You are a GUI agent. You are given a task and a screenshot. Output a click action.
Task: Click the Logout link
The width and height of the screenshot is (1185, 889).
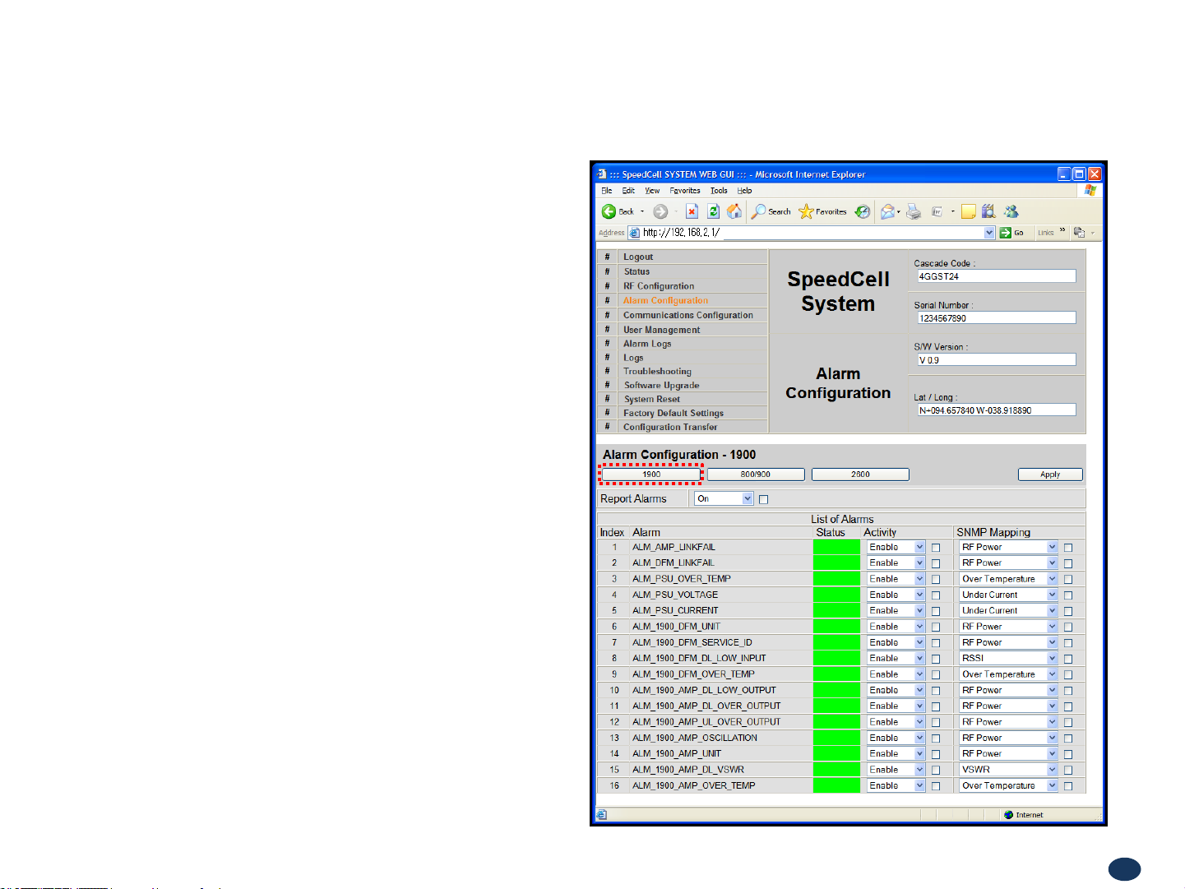(638, 257)
